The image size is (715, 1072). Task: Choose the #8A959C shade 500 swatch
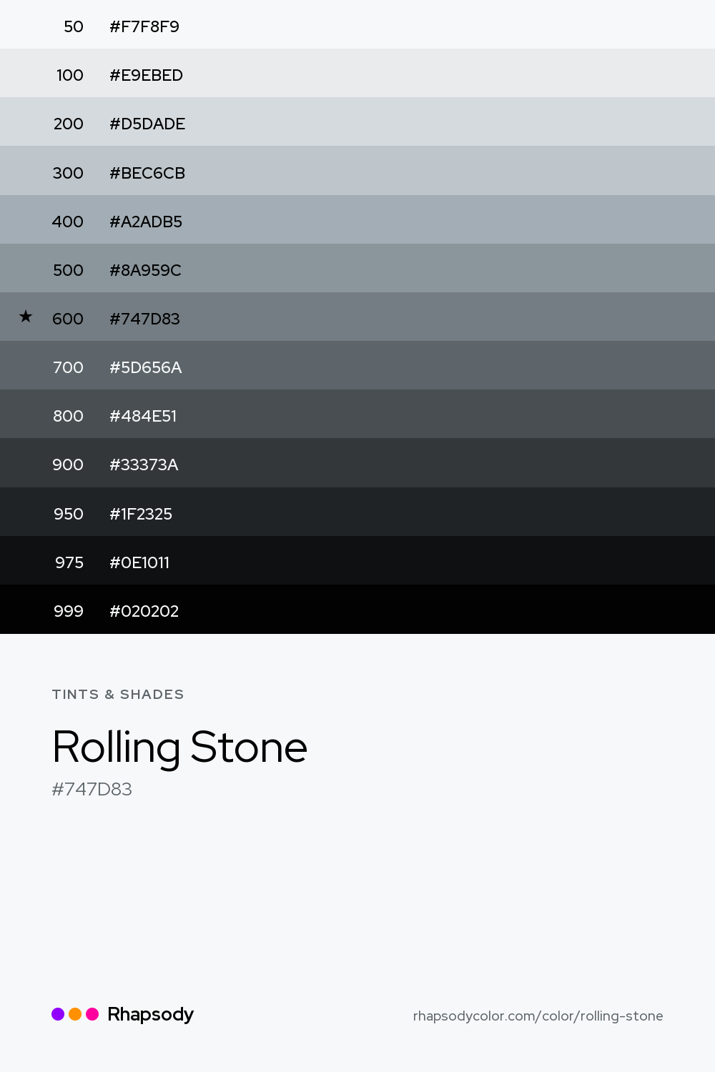click(357, 268)
